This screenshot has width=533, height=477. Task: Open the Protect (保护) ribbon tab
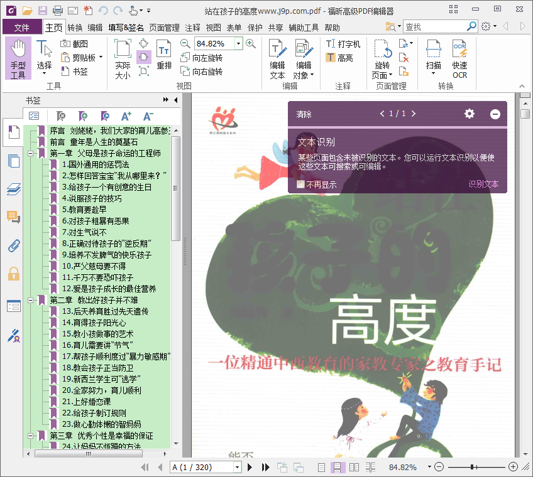(255, 28)
